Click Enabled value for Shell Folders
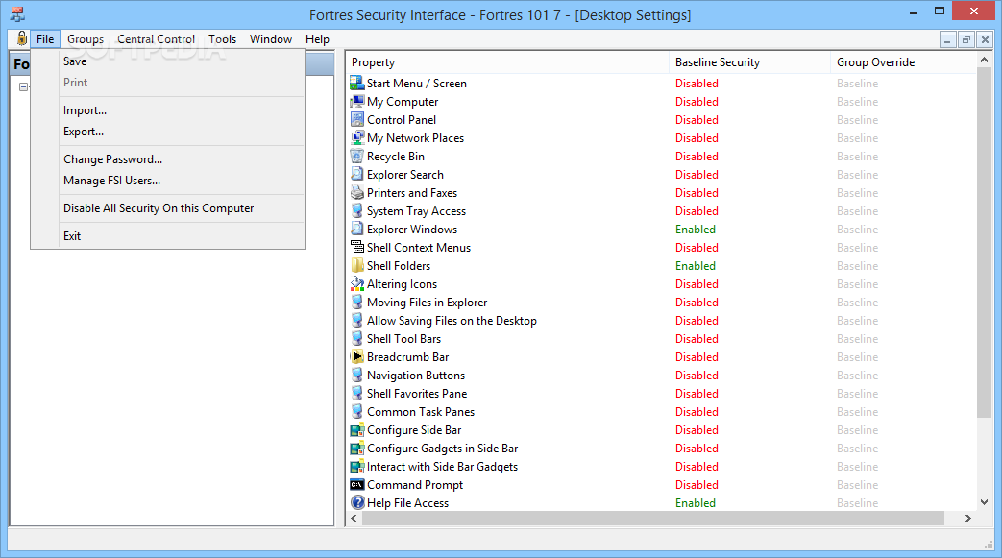This screenshot has height=558, width=1002. pos(696,265)
